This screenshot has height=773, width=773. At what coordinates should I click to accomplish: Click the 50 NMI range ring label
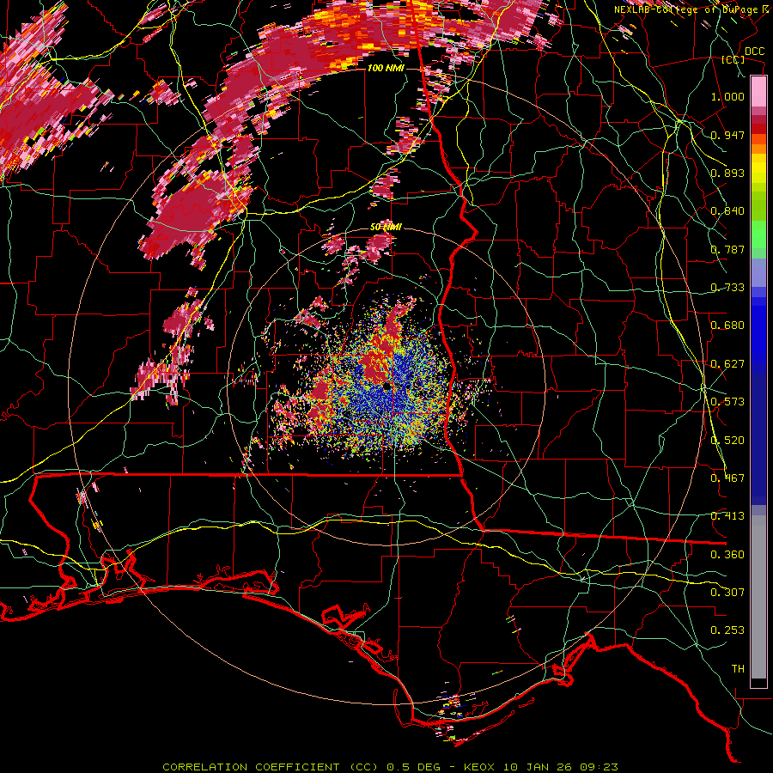pyautogui.click(x=386, y=228)
